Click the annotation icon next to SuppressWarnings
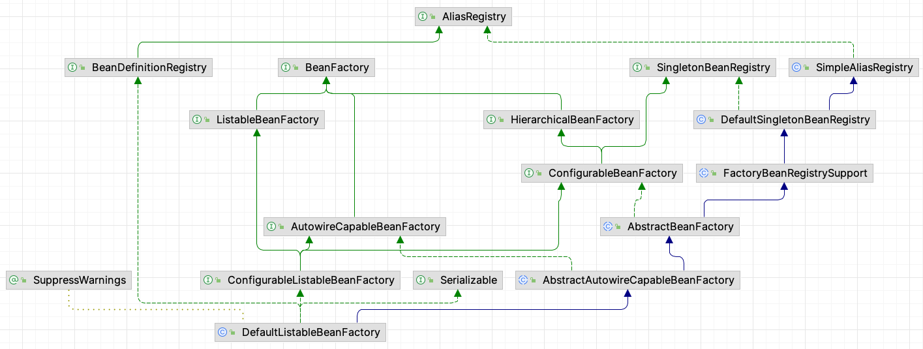 click(13, 281)
